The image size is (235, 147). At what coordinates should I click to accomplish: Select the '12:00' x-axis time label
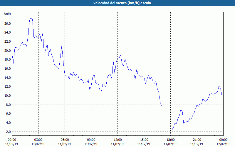pyautogui.click(x=118, y=140)
